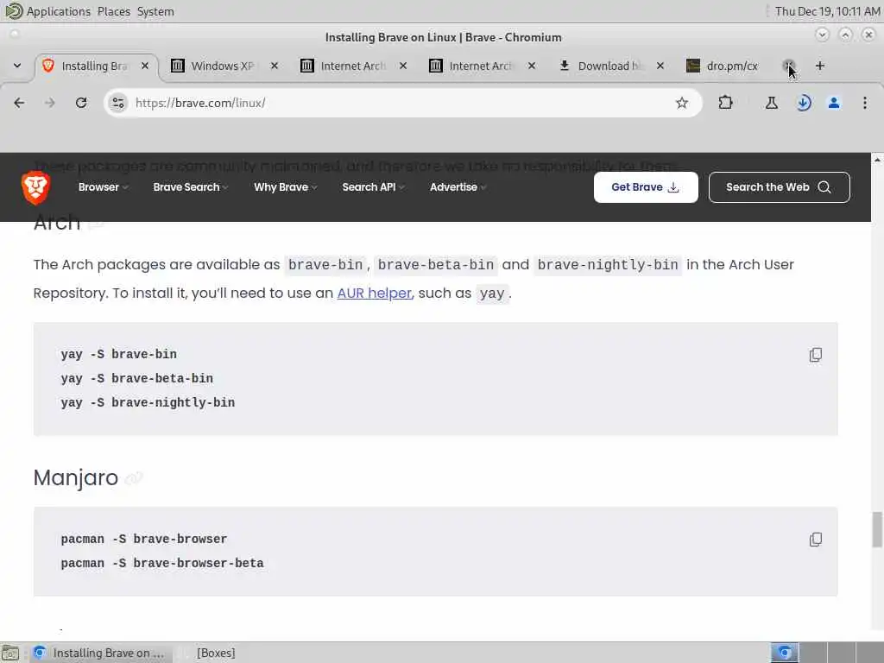Screen dimensions: 884x663
Task: Close the Windows XP tab
Action: [x=275, y=66]
